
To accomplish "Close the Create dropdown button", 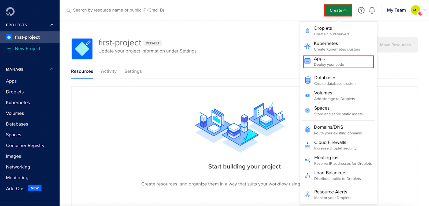I will pyautogui.click(x=338, y=10).
